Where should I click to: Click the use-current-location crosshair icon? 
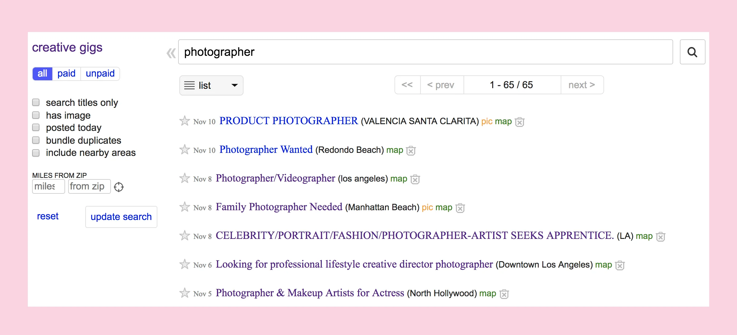point(119,187)
